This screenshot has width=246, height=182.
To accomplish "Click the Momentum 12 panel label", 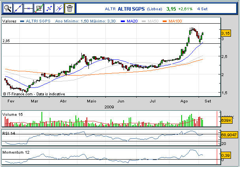I will pos(16,152).
